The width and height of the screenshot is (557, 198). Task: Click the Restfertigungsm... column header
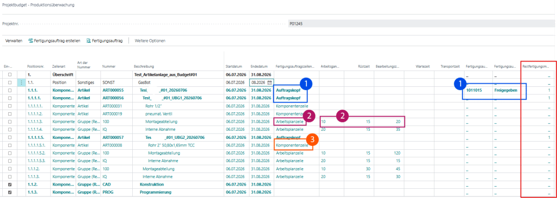536,66
